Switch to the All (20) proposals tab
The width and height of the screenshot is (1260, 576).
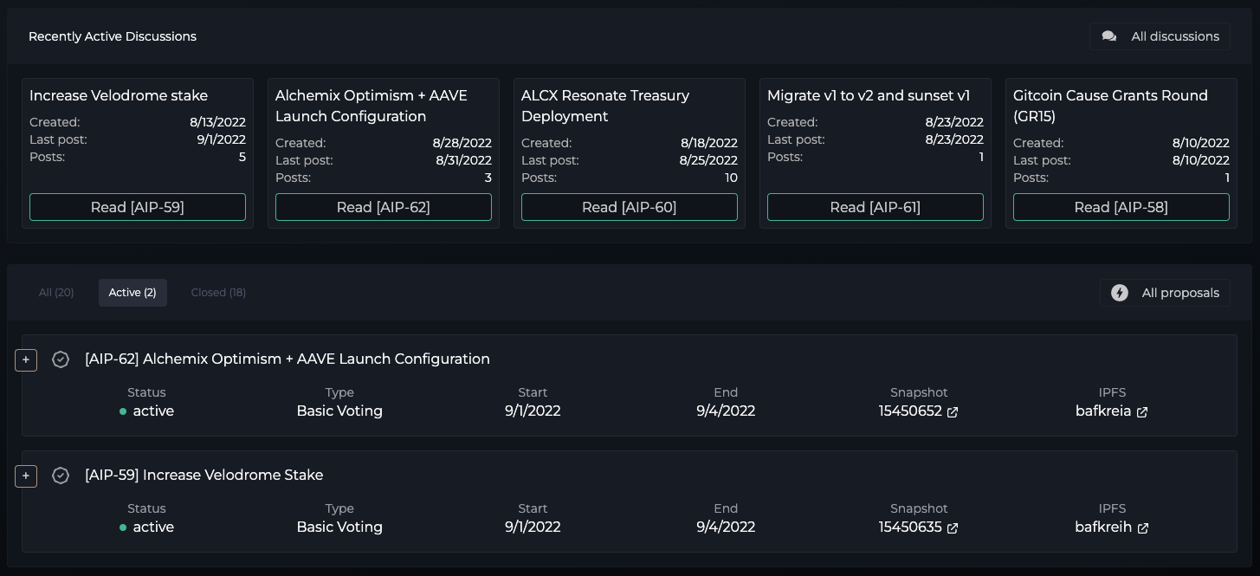click(56, 293)
